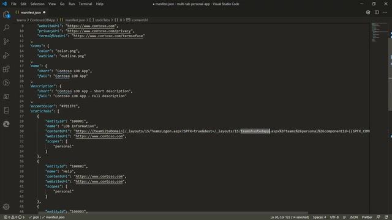Click the manifest.json tab file icon
This screenshot has width=392, height=220.
pos(17,12)
